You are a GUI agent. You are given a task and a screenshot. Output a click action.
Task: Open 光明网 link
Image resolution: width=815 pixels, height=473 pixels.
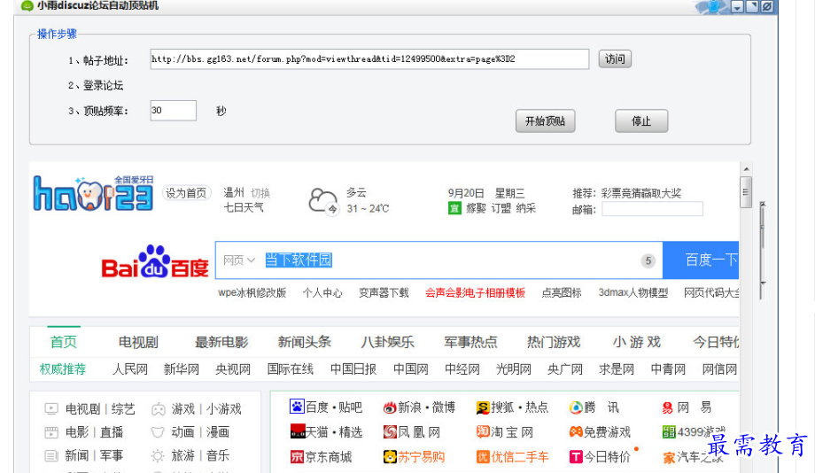(514, 369)
